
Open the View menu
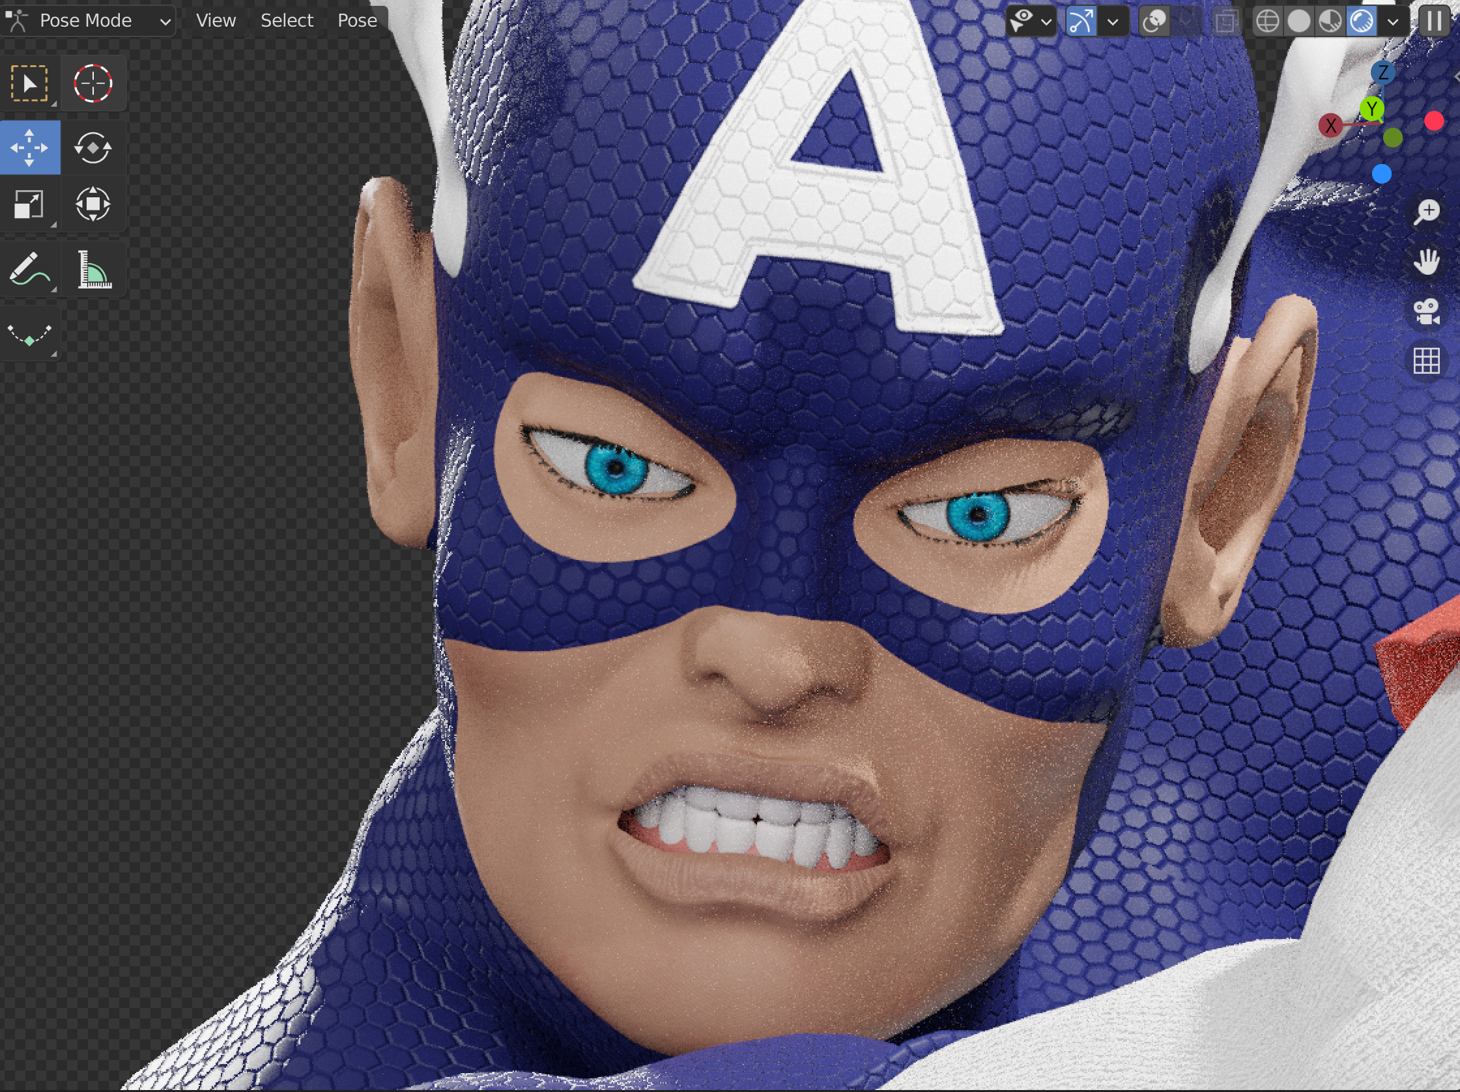215,21
